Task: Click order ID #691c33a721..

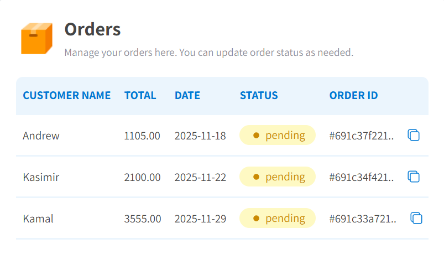Action: (362, 219)
